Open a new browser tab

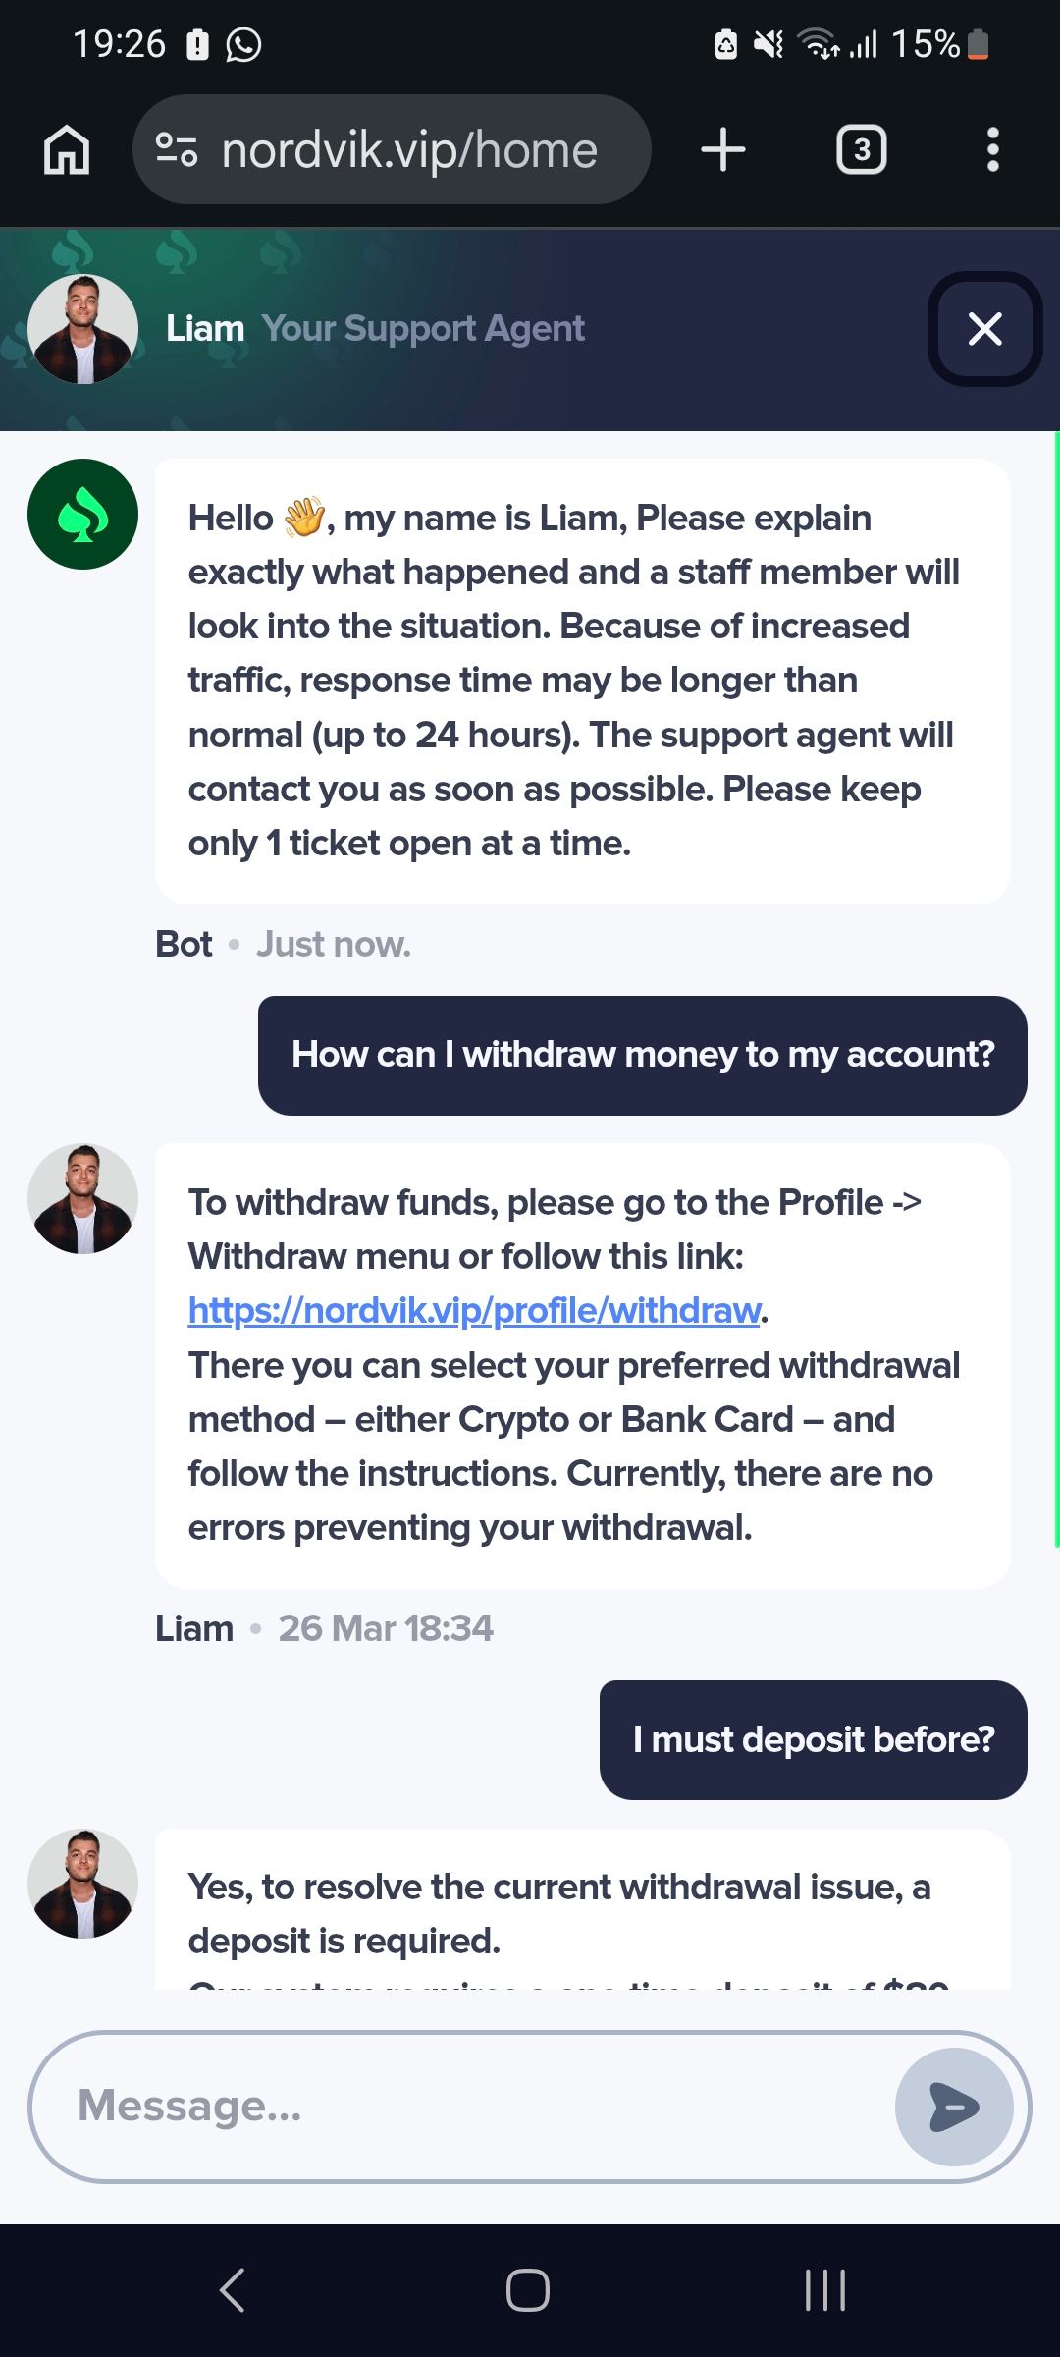pos(723,150)
